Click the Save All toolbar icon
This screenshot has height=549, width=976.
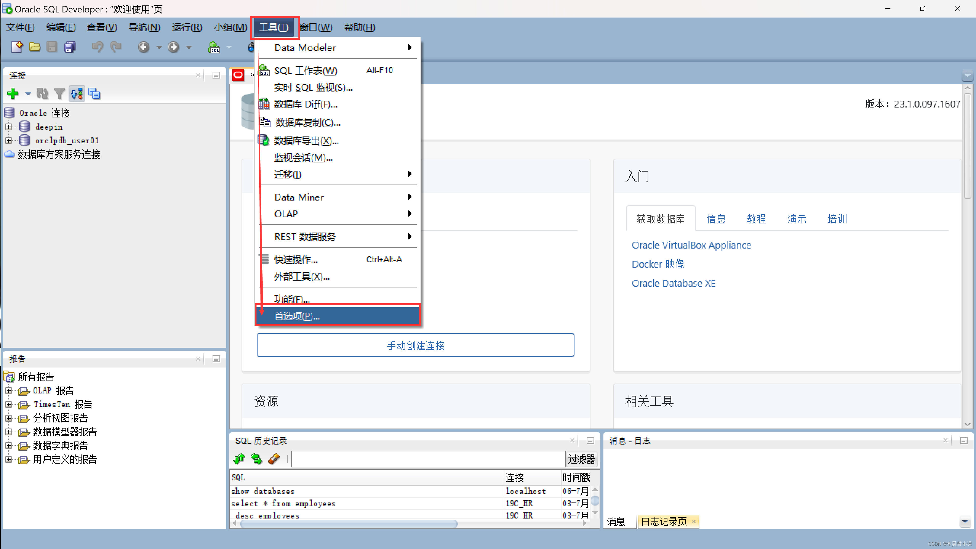coord(70,47)
